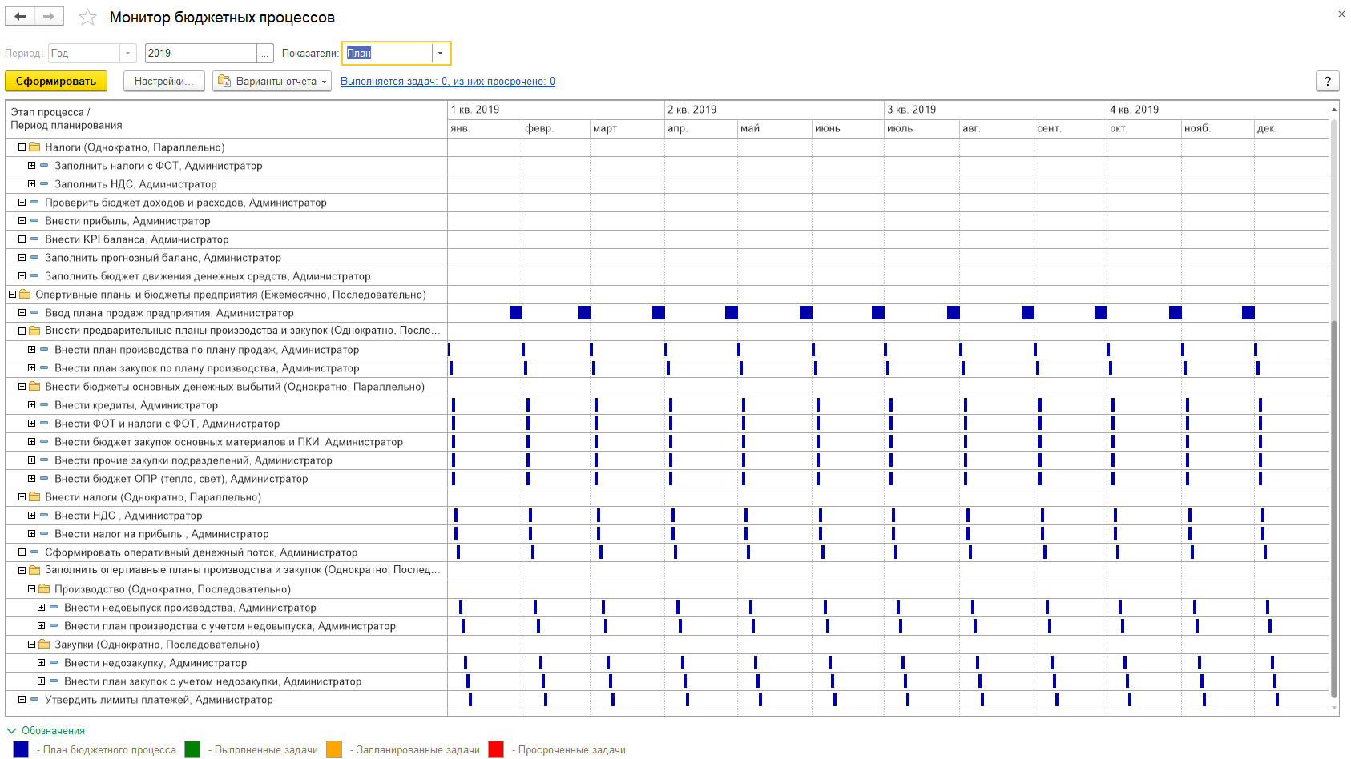Click the Настройки... button
The width and height of the screenshot is (1351, 759).
click(164, 81)
